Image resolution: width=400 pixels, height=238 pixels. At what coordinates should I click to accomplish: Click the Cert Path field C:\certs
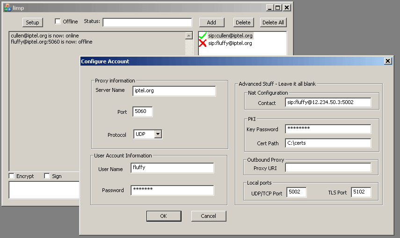(x=328, y=143)
